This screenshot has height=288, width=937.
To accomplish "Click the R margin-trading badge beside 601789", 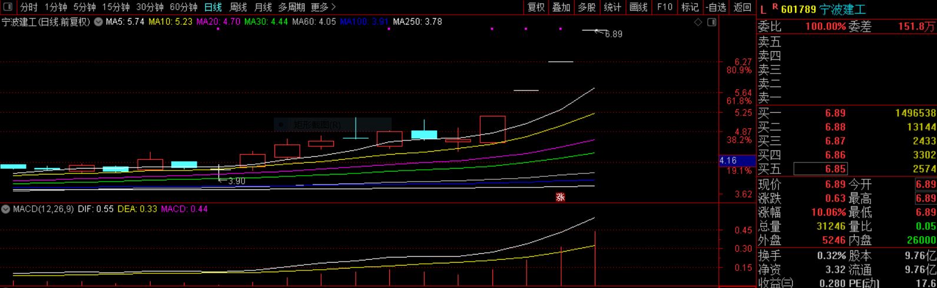I will pos(774,7).
